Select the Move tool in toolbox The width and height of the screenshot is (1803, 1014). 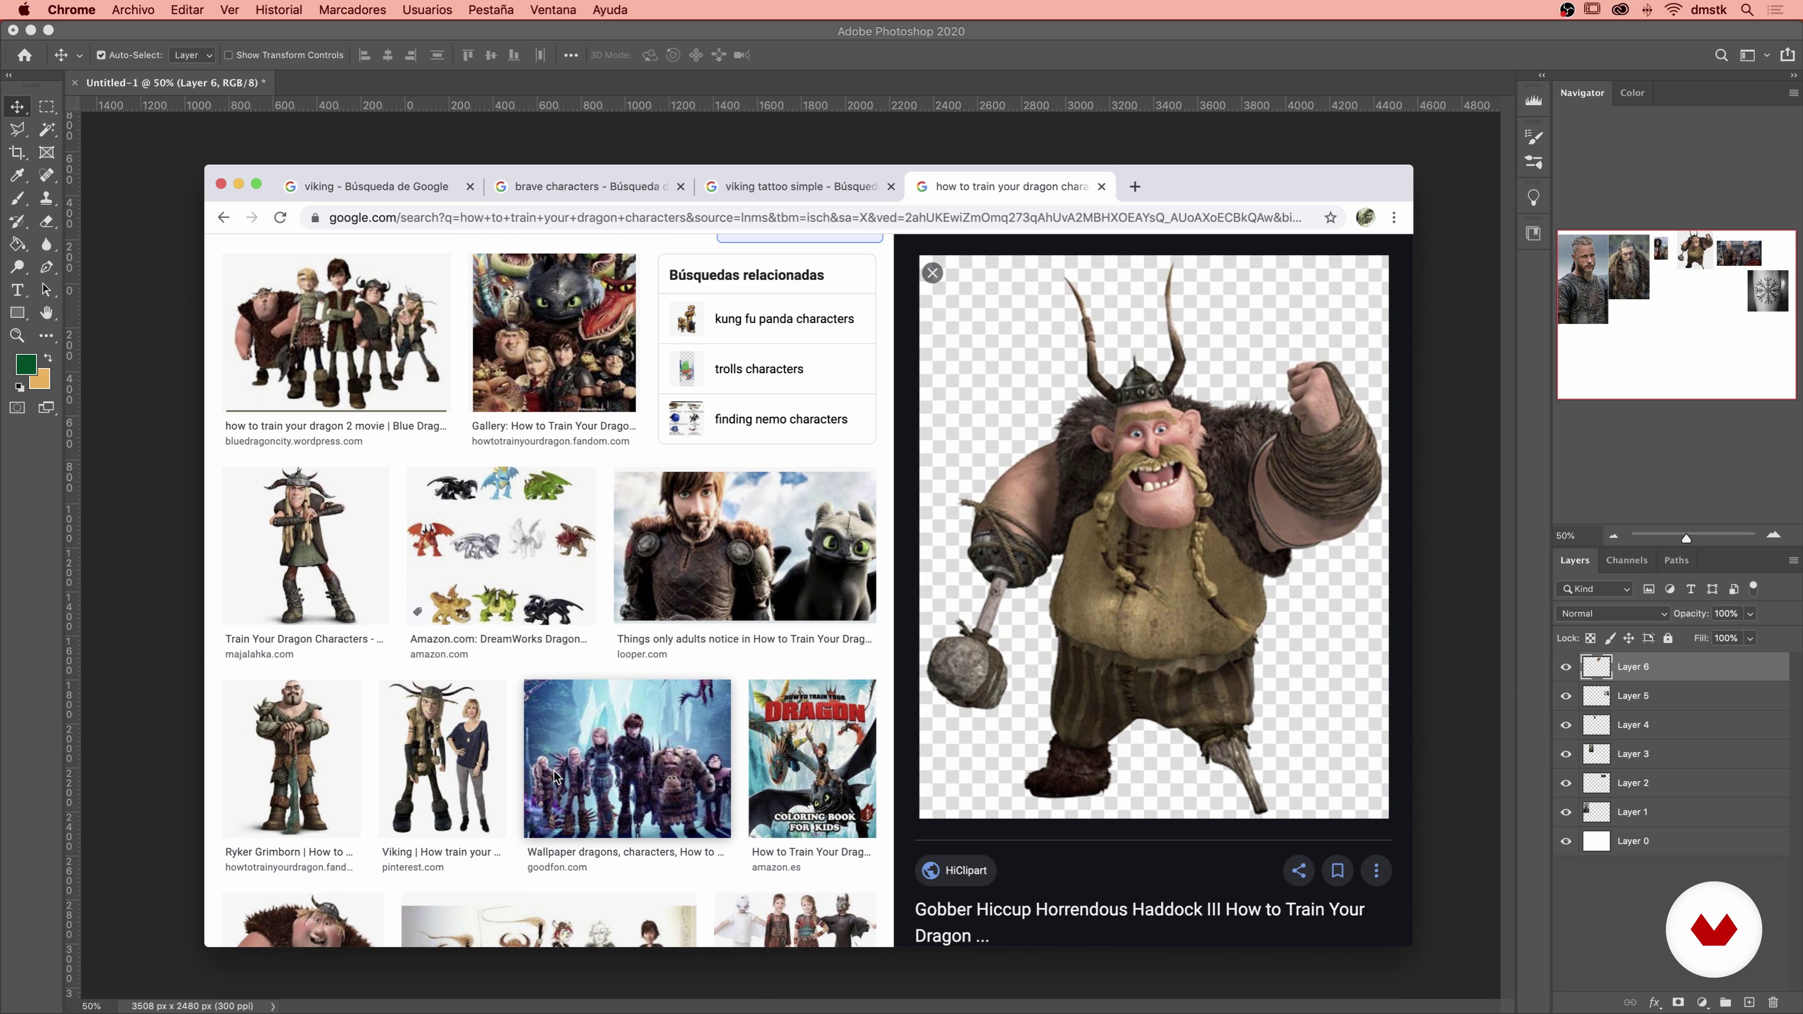17,107
